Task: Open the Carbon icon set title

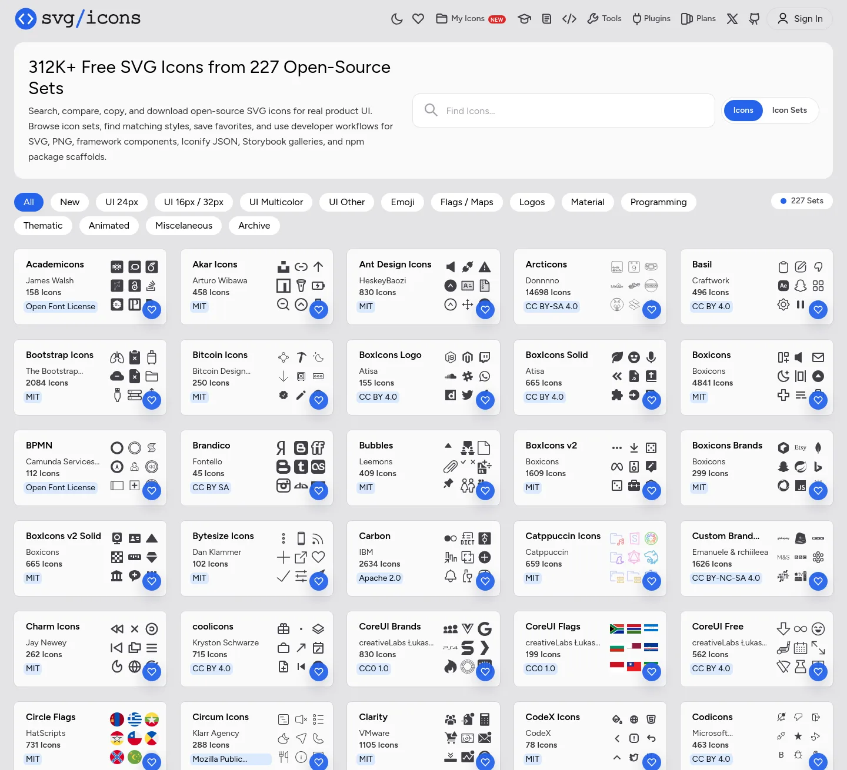Action: click(x=375, y=536)
